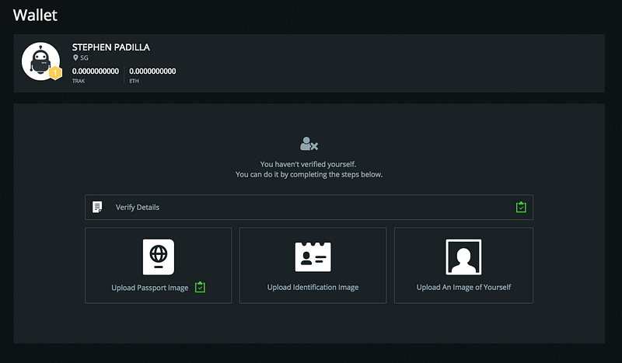The height and width of the screenshot is (363, 622).
Task: Click the Wallet page heading
Action: [x=35, y=15]
